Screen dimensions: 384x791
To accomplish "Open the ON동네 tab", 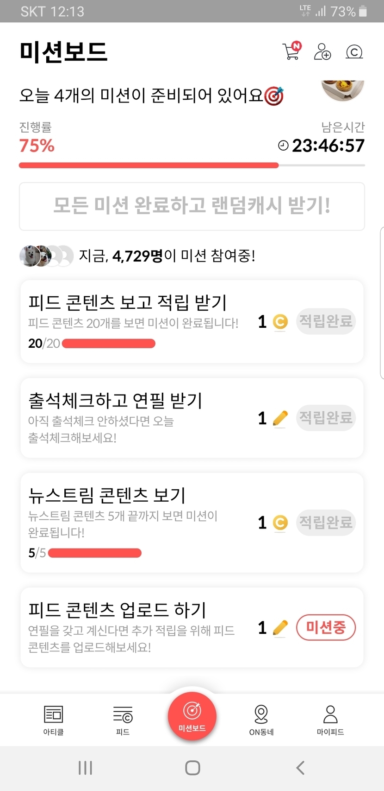I will (261, 720).
